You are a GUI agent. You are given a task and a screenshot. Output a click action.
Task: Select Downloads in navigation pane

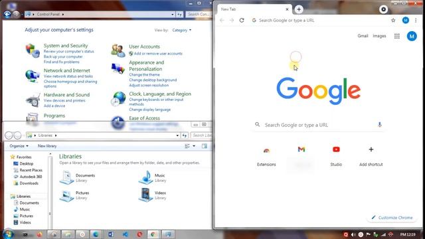[x=29, y=183]
